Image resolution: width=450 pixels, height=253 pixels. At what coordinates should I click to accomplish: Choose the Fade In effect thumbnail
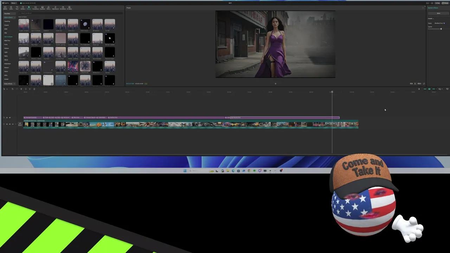48,24
